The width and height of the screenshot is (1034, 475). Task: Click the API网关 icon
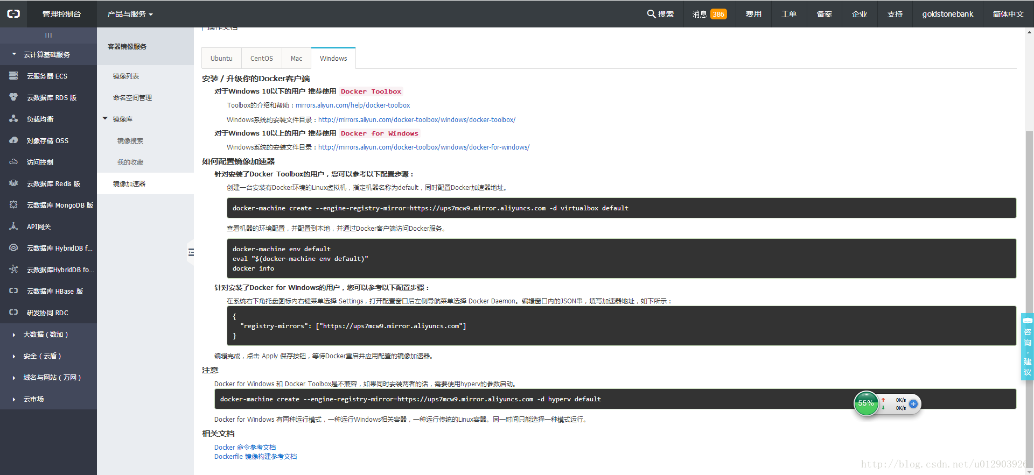[13, 226]
